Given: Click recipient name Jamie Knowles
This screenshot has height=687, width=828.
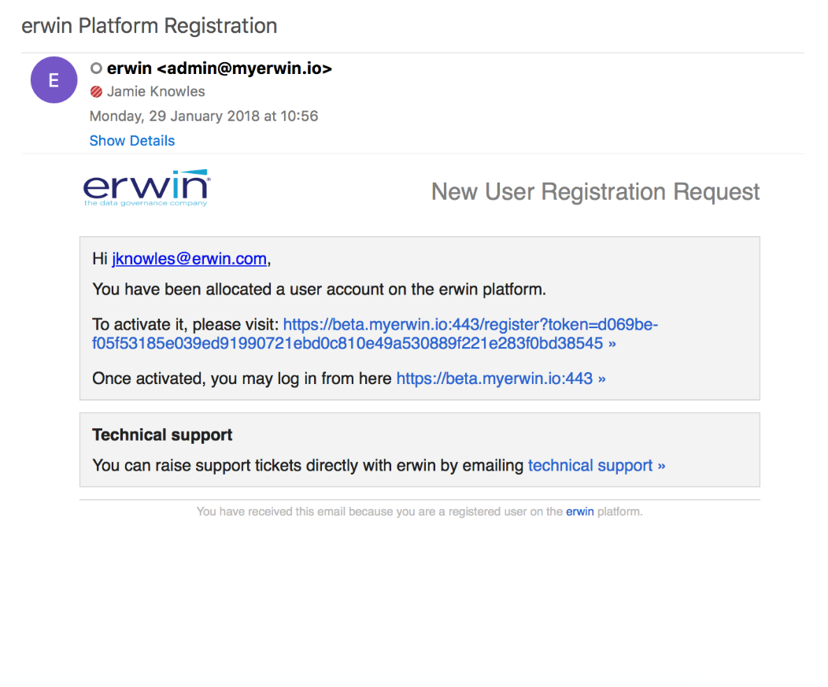Looking at the screenshot, I should point(156,92).
